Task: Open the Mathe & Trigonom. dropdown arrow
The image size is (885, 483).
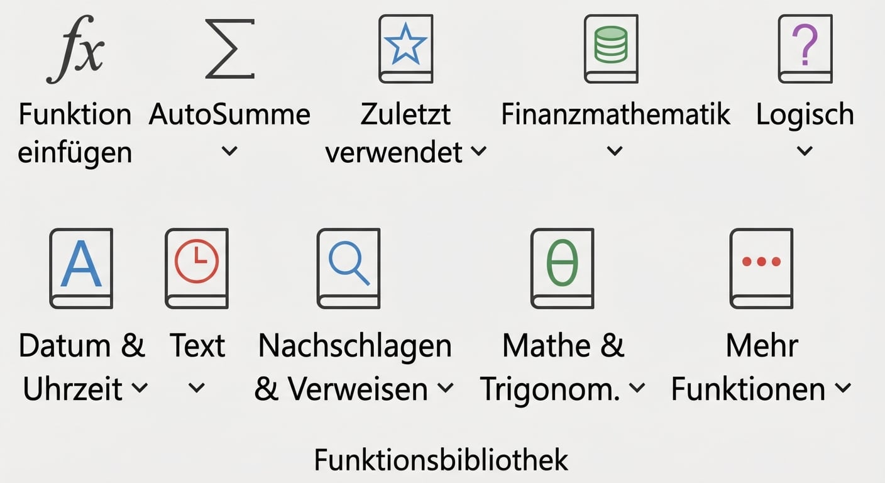Action: pos(639,389)
